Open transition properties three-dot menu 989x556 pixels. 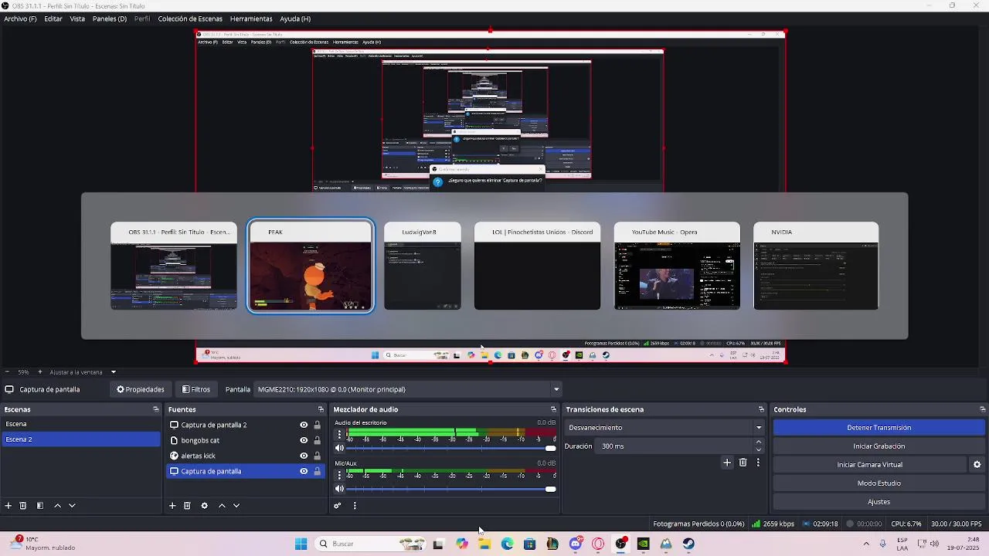[758, 463]
